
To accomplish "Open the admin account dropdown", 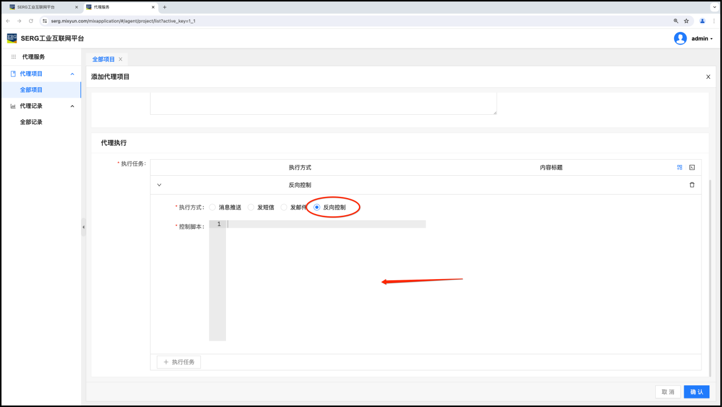I will pyautogui.click(x=702, y=39).
